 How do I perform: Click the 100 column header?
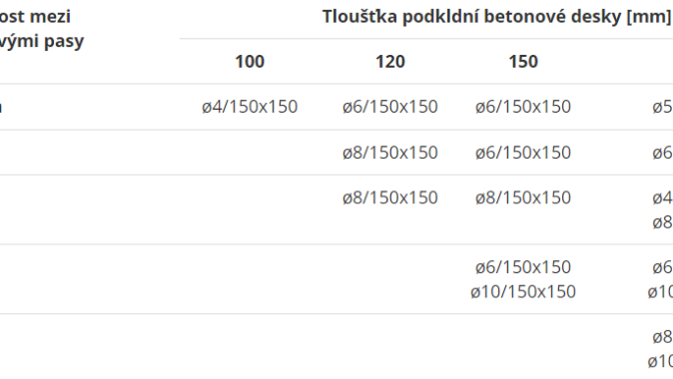(x=250, y=62)
